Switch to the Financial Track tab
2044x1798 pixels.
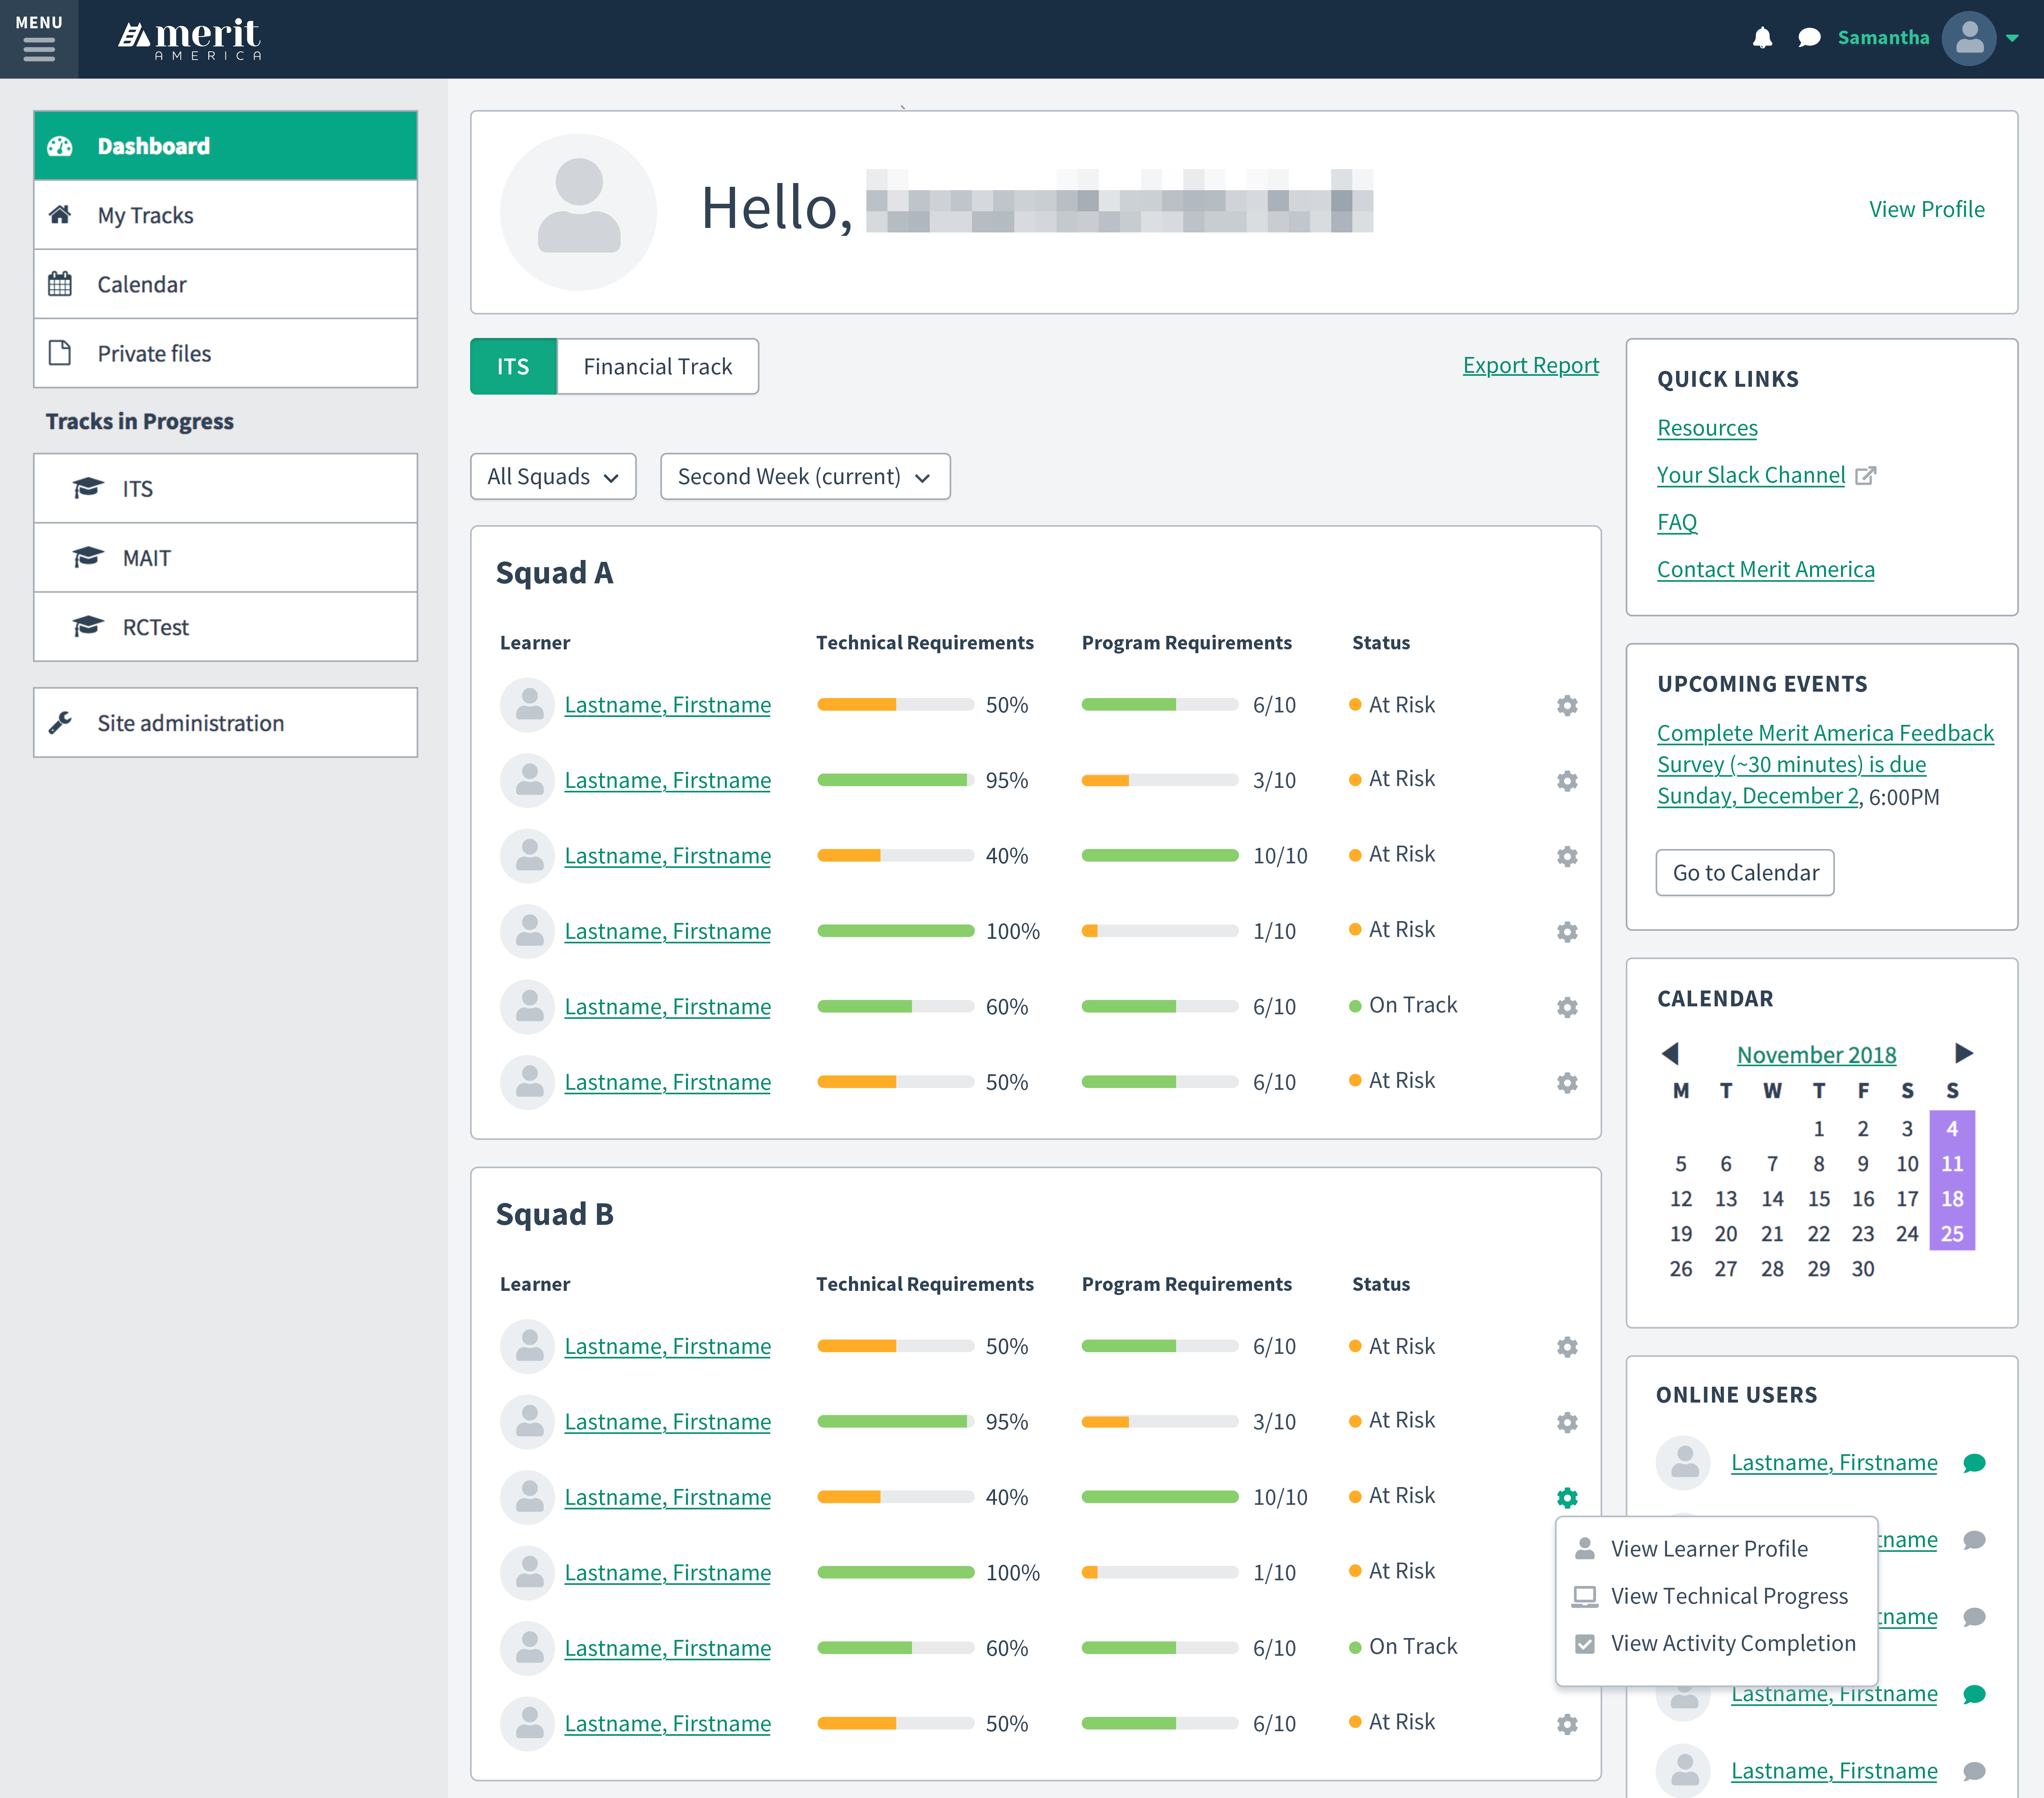(657, 366)
